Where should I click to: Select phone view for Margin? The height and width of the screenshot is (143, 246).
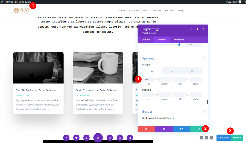[x=192, y=71]
